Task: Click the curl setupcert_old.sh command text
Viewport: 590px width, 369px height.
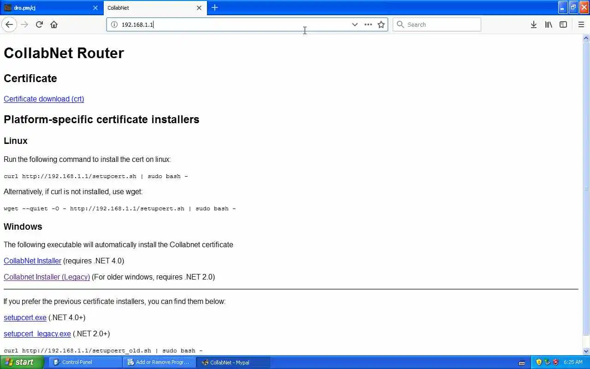Action: (x=103, y=351)
